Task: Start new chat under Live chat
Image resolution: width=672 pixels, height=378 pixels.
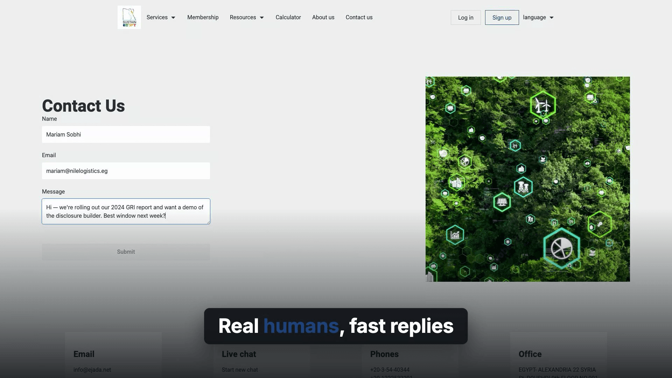Action: click(x=240, y=370)
